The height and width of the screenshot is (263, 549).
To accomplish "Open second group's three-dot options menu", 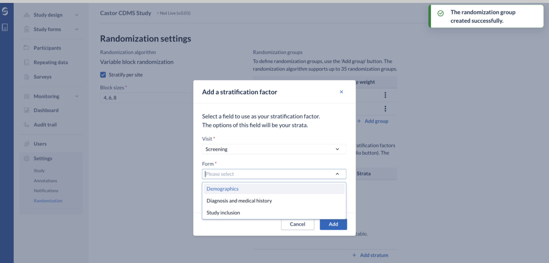I will pyautogui.click(x=385, y=108).
